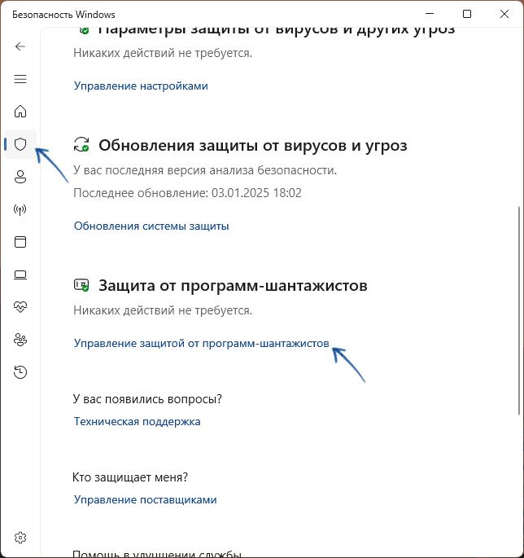Click "Никаких действий не требуется." under ransomware heading

point(163,310)
